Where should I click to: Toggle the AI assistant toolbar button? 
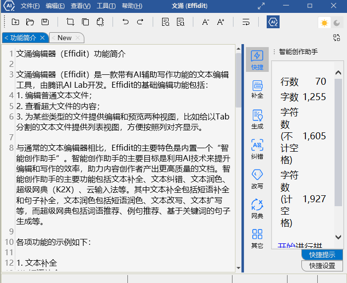(x=273, y=22)
